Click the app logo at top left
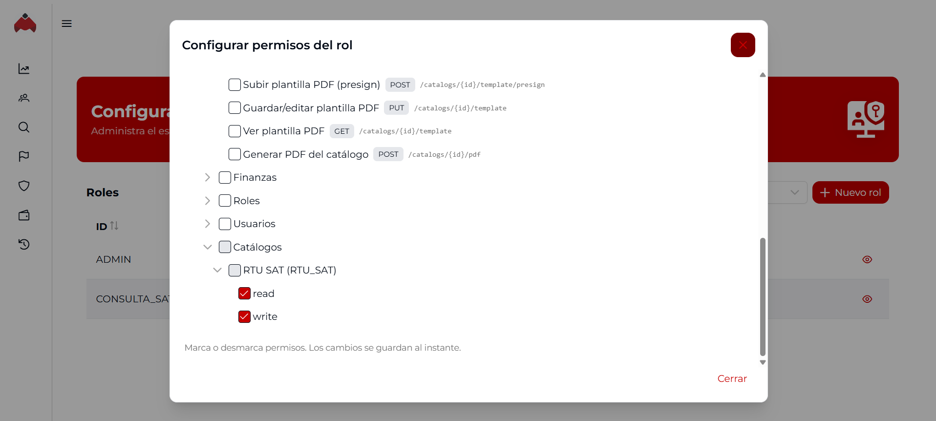This screenshot has width=936, height=421. (x=25, y=23)
